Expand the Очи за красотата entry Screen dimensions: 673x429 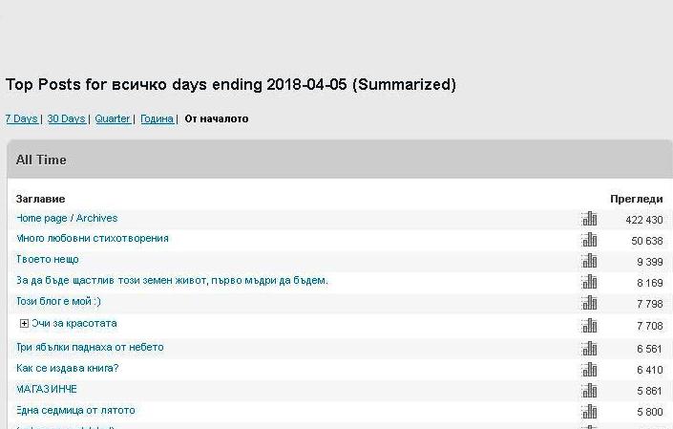point(24,324)
